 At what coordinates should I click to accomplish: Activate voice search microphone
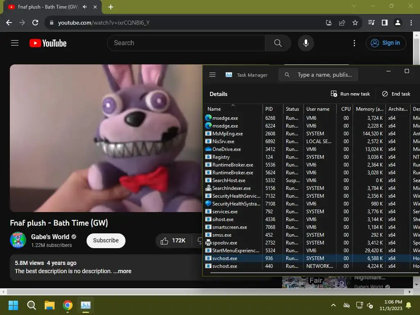306,43
